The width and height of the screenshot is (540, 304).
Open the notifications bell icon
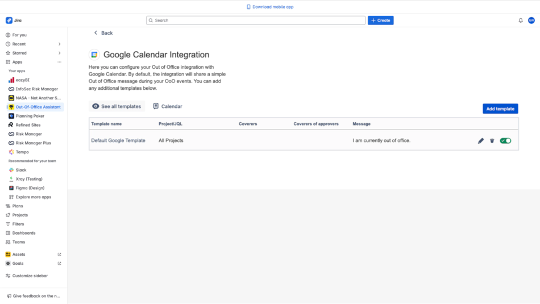click(x=521, y=20)
